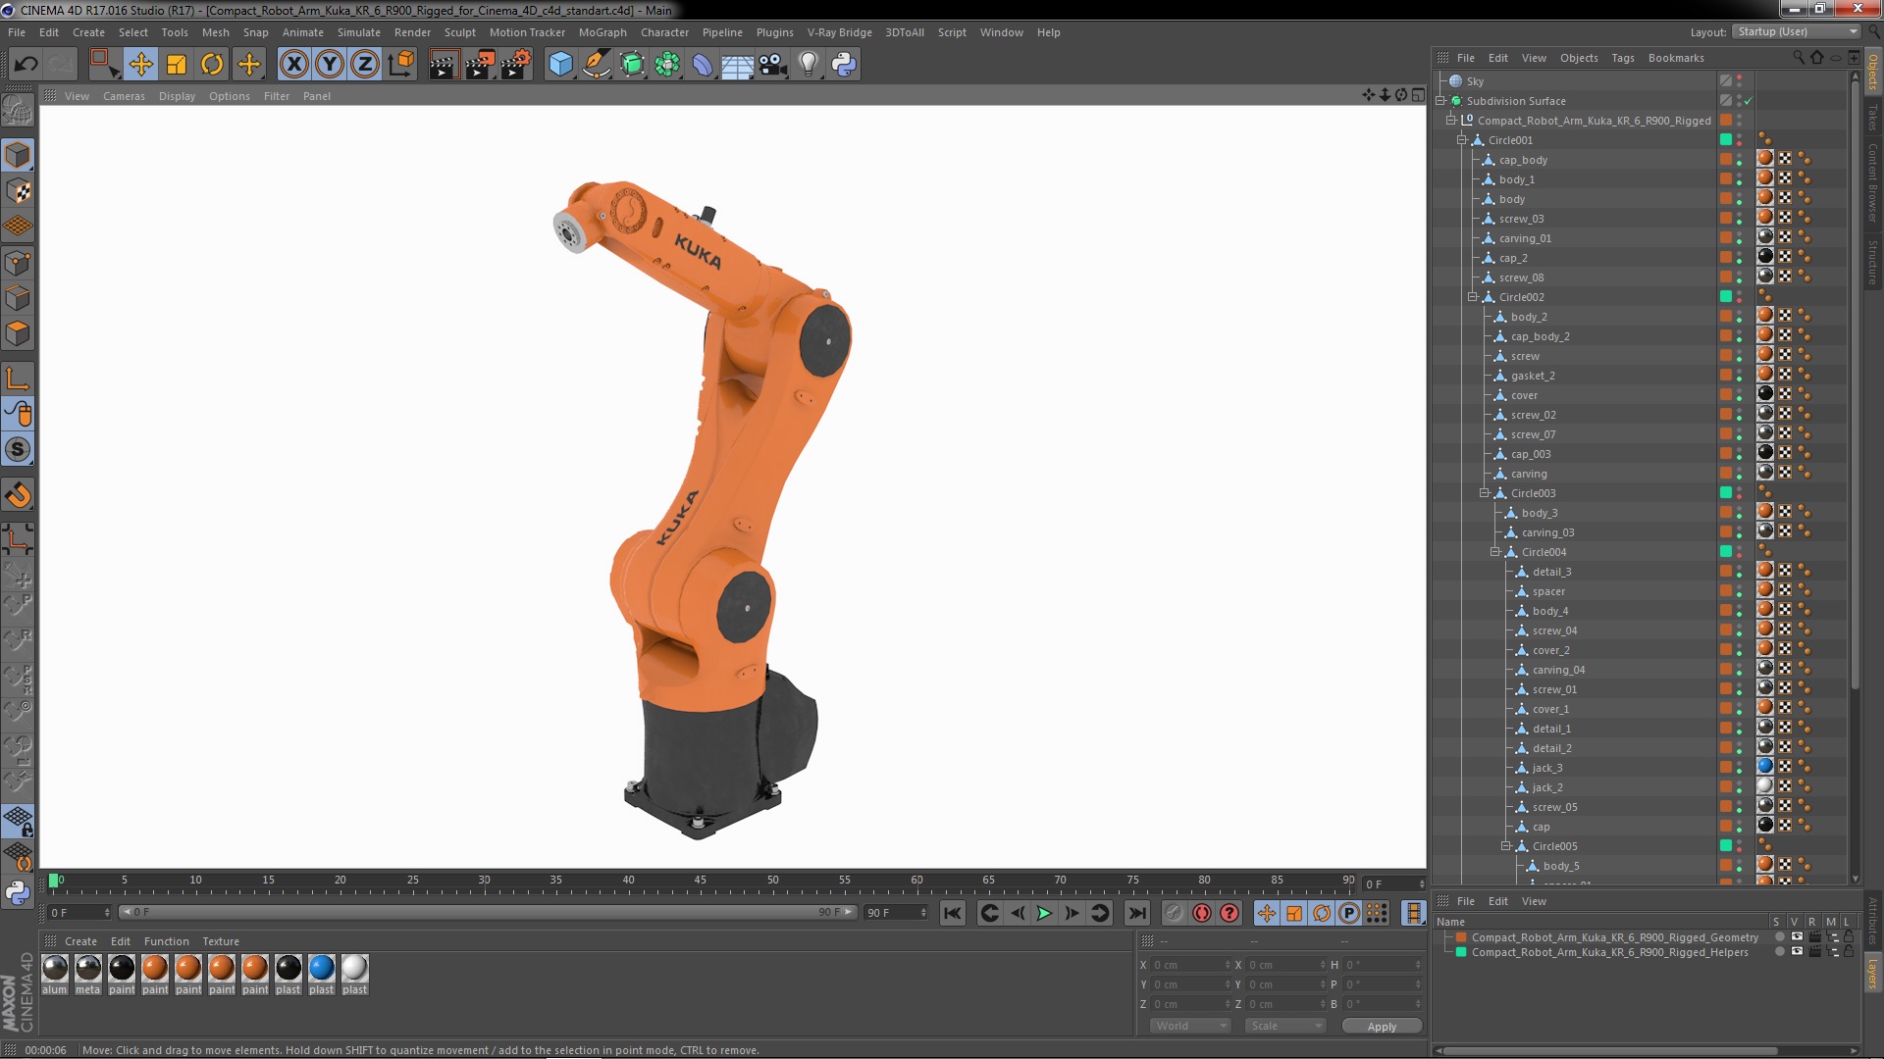Toggle visibility dots for the Sky object
This screenshot has height=1059, width=1884.
coord(1740,81)
